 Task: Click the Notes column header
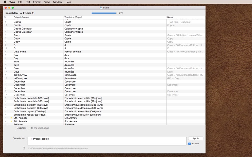pyautogui.click(x=170, y=17)
